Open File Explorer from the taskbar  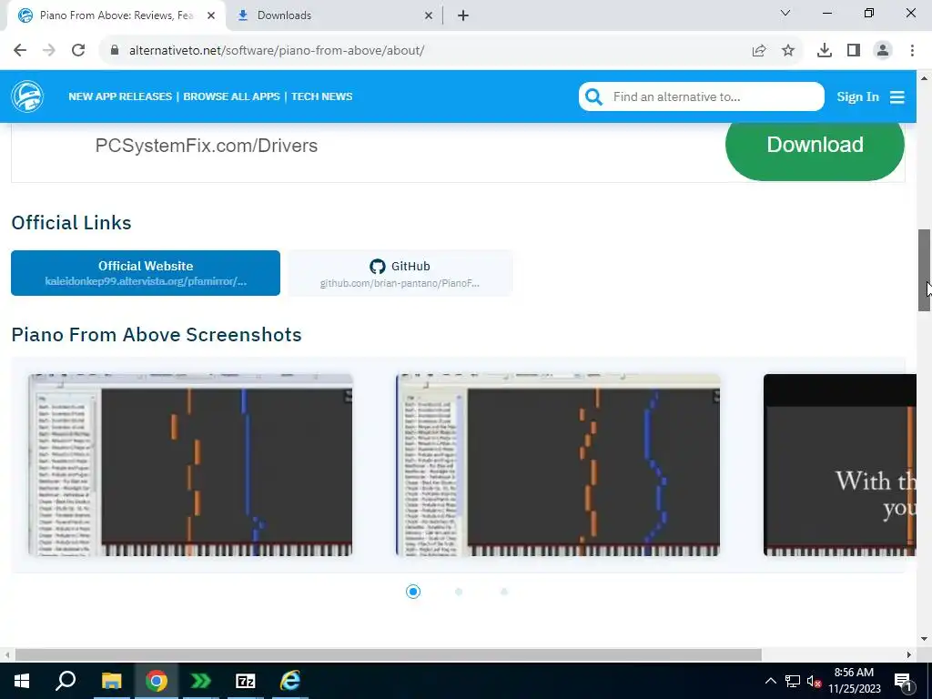(x=111, y=681)
